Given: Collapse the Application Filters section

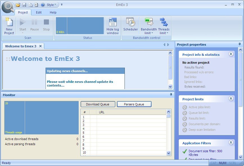Looking at the screenshot, I should 231,143.
